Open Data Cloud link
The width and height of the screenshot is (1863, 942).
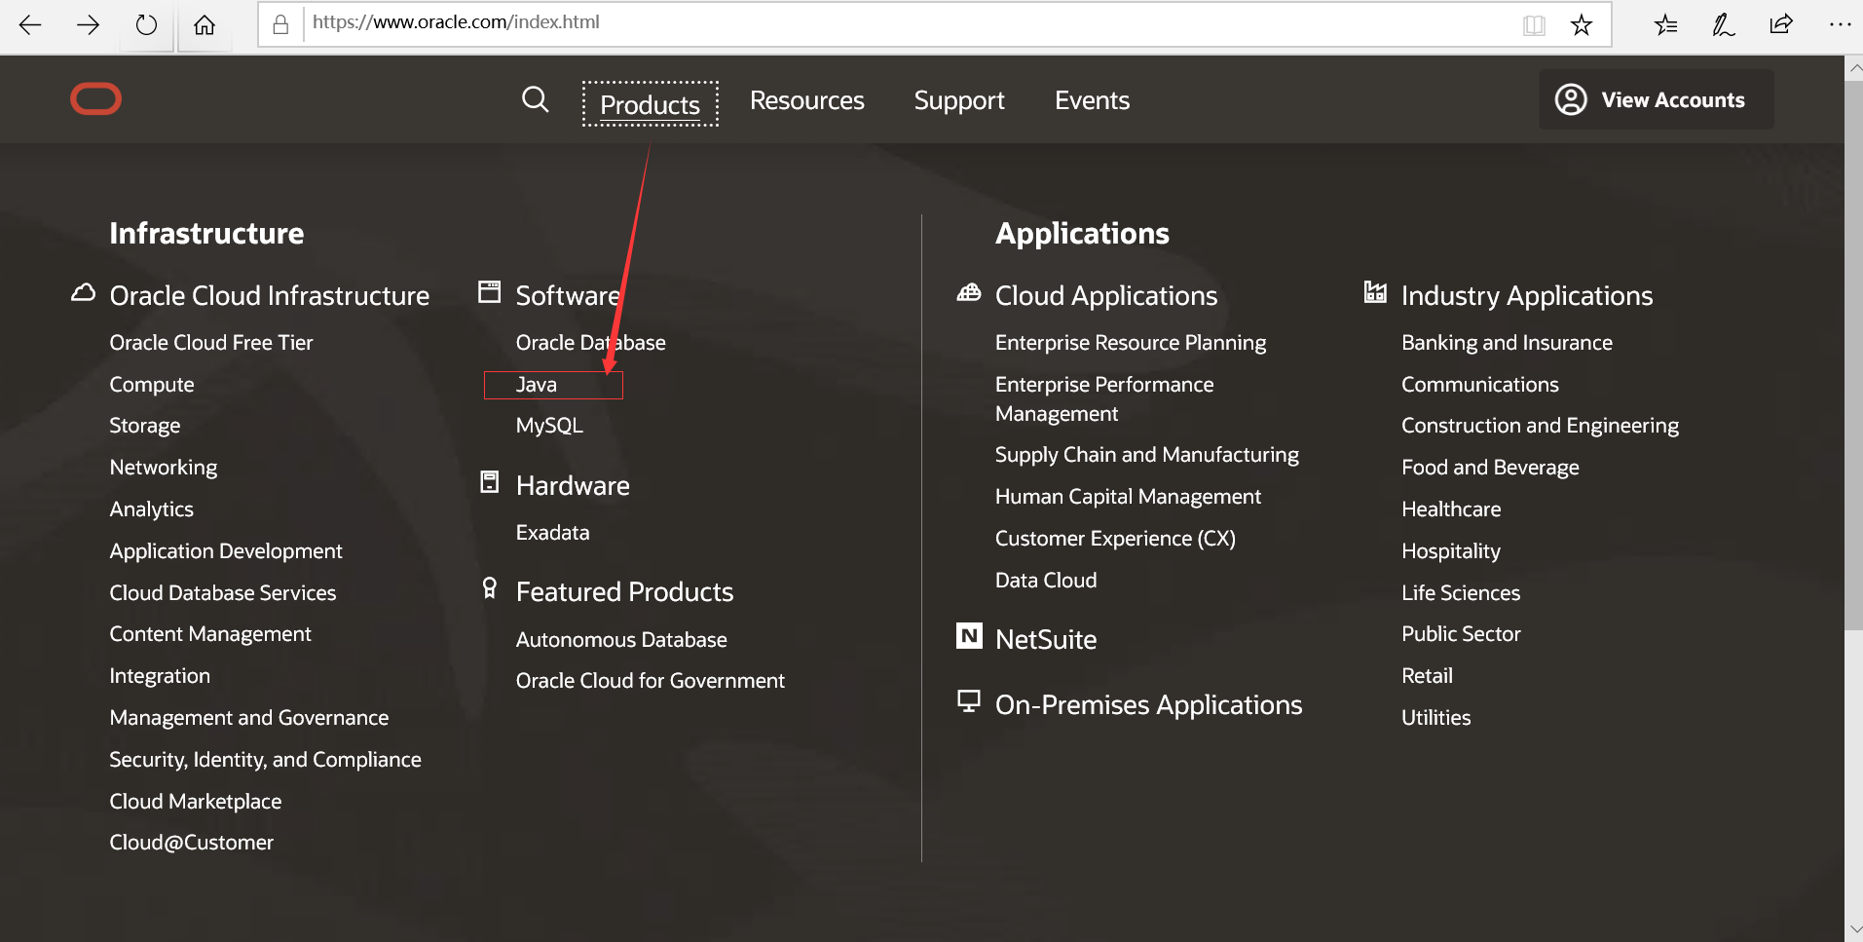click(1046, 581)
